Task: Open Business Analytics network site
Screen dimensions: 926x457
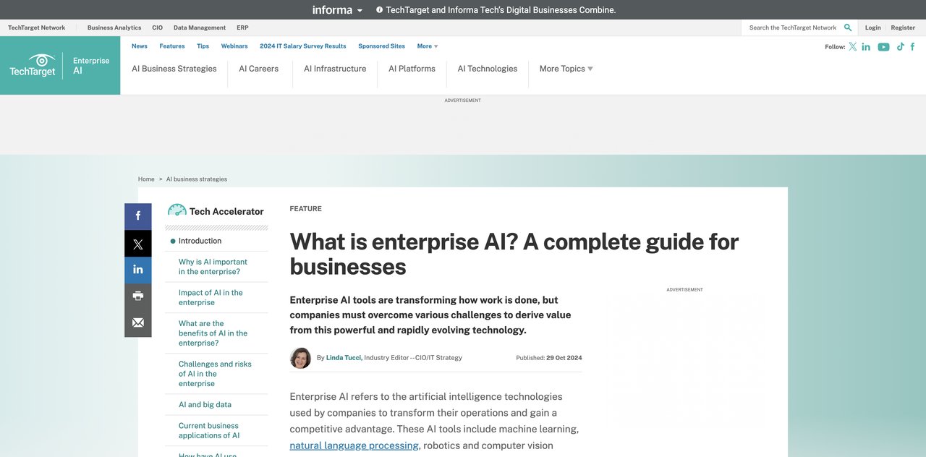Action: click(x=114, y=27)
